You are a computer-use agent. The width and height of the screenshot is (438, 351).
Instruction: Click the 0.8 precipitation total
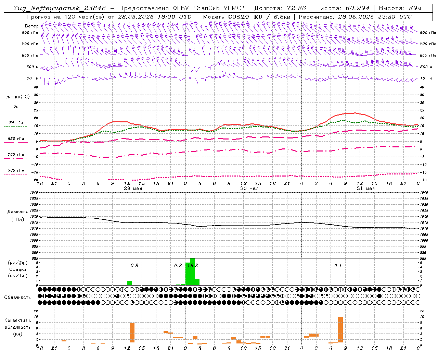[134, 265]
